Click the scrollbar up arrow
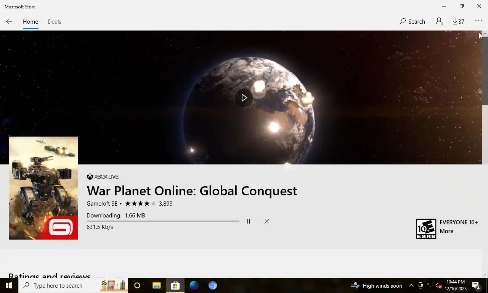488x293 pixels. coord(485,34)
